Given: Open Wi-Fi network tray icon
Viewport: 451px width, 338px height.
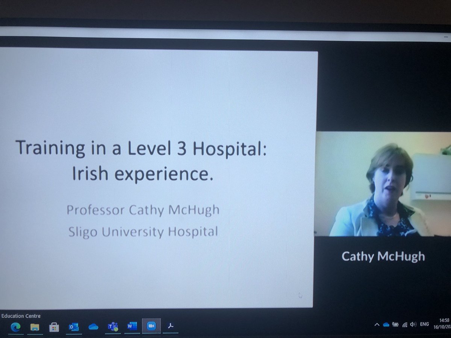Looking at the screenshot, I should [405, 324].
